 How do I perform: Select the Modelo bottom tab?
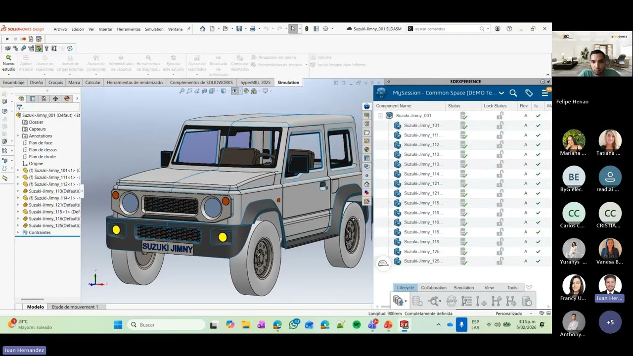tap(35, 307)
